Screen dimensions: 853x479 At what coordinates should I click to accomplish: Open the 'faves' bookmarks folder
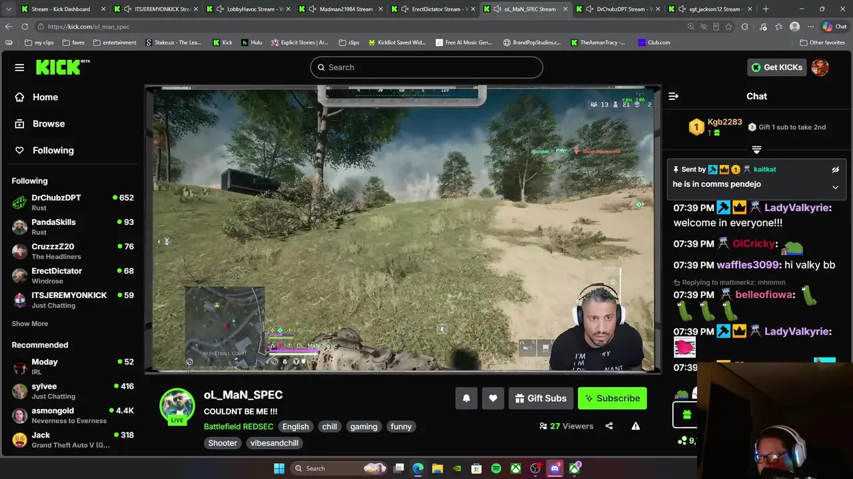click(73, 43)
